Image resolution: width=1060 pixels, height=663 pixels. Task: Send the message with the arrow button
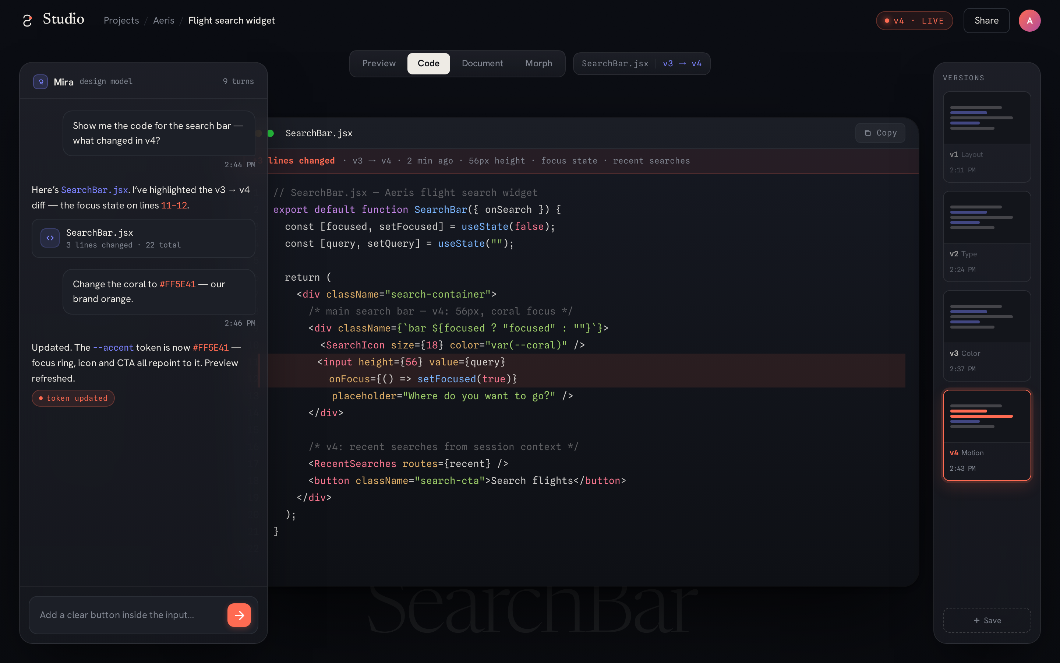239,615
